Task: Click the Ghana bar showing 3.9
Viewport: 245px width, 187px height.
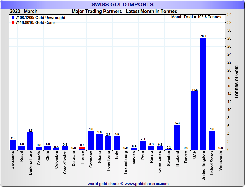Action: tap(99, 142)
